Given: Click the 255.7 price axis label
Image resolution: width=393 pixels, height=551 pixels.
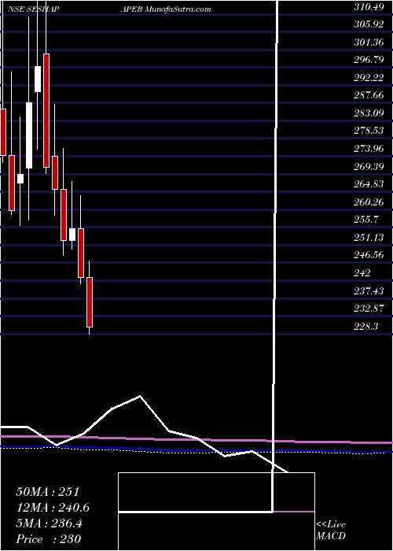Looking at the screenshot, I should 365,220.
